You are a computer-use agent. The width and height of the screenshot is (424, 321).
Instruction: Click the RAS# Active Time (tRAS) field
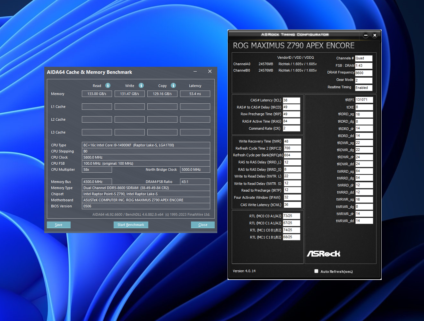291,121
